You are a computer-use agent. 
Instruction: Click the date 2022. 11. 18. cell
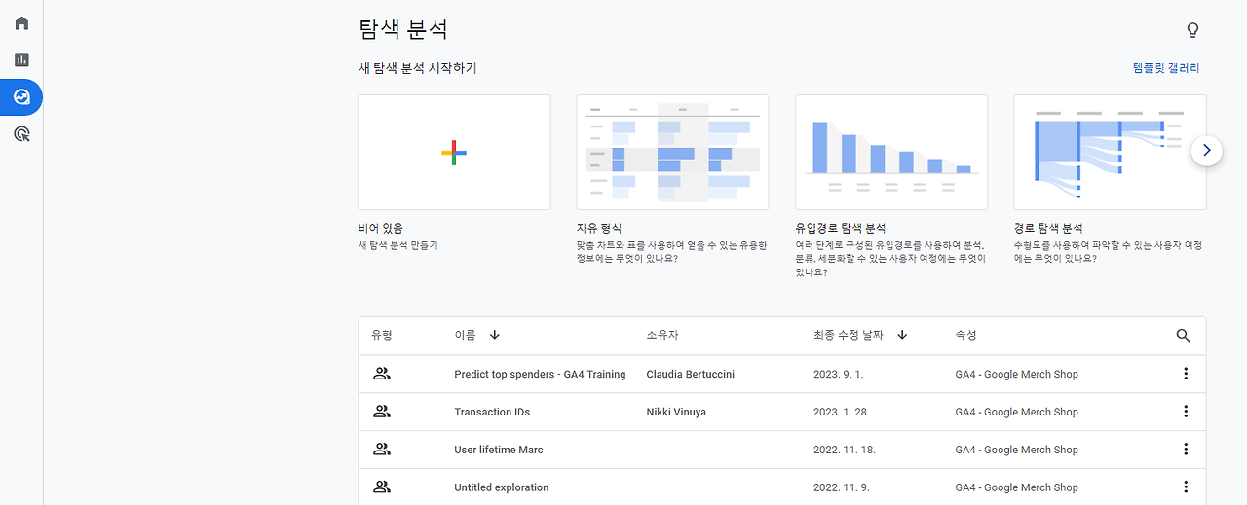(844, 450)
